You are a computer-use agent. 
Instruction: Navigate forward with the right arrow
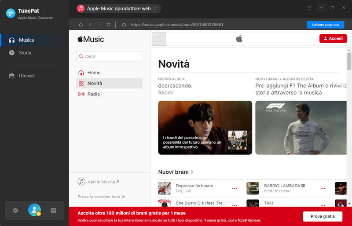coord(99,25)
